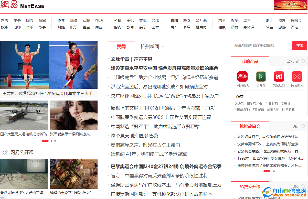Open the field hockey player photo
Image resolution: width=308 pixels, height=199 pixels.
click(73, 65)
